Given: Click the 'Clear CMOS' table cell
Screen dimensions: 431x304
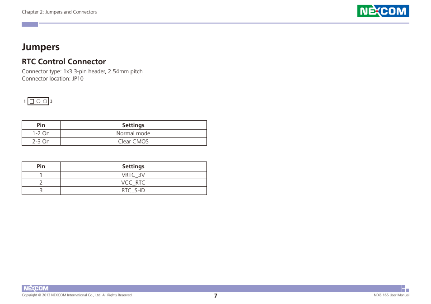Looking at the screenshot, I should 133,142.
